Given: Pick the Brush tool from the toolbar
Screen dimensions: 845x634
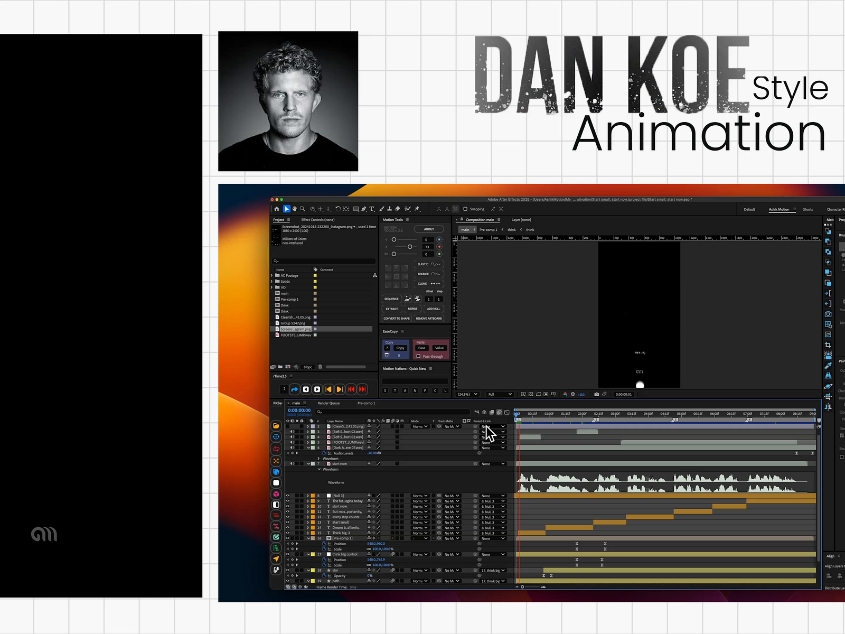Looking at the screenshot, I should 381,209.
